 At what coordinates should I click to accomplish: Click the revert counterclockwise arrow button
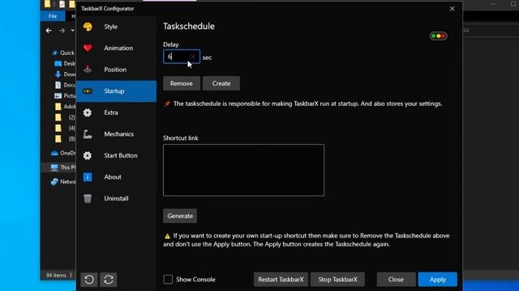pyautogui.click(x=89, y=280)
